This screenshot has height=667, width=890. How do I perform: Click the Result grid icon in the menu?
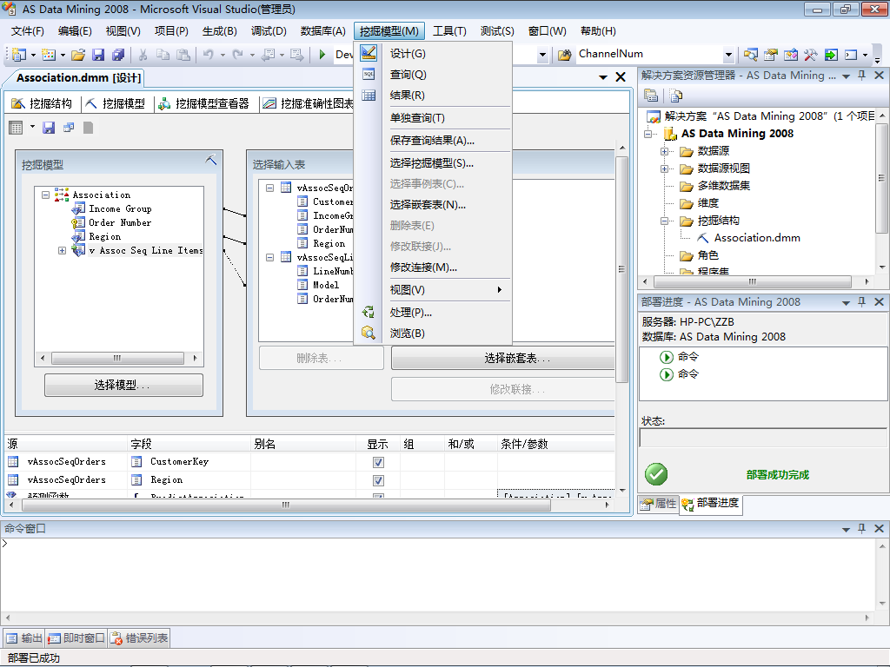(369, 96)
